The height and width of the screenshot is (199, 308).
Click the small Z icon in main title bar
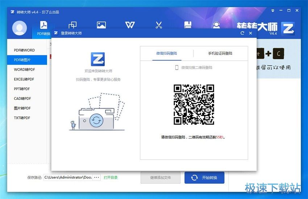click(12, 12)
